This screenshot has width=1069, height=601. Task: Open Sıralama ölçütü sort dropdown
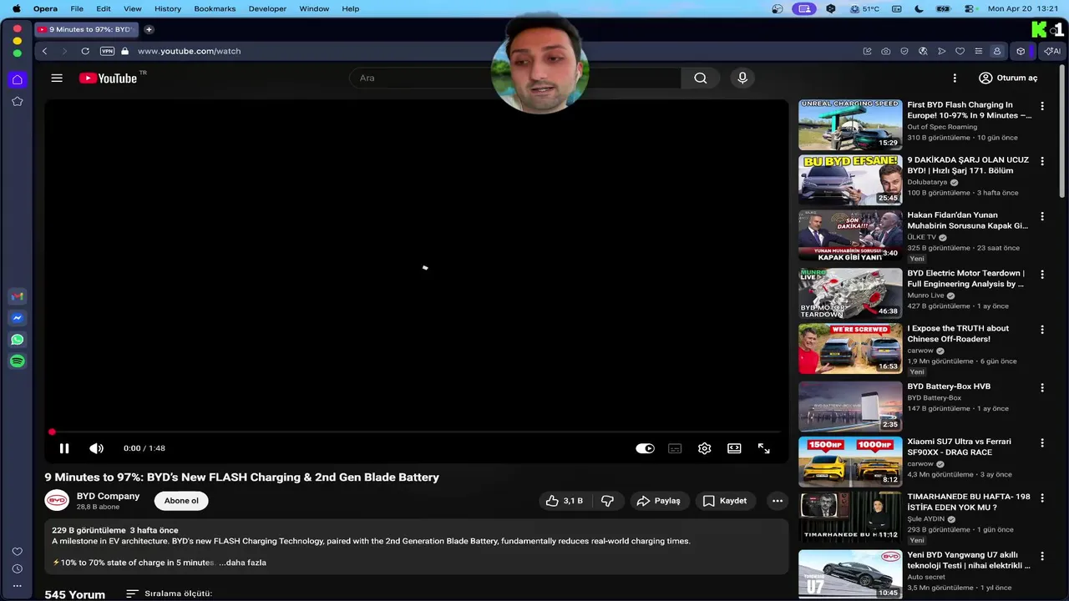[x=169, y=593]
